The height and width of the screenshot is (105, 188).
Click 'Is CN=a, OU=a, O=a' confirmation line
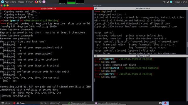tap(30, 78)
